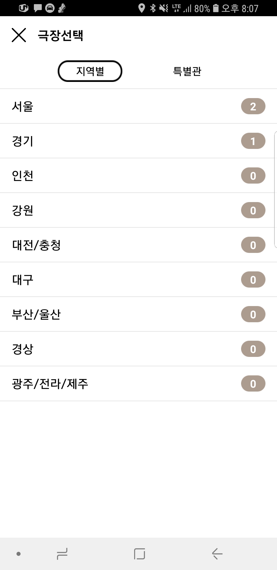Image resolution: width=277 pixels, height=570 pixels.
Task: Tap the navigation bar dot icon
Action: (18, 554)
